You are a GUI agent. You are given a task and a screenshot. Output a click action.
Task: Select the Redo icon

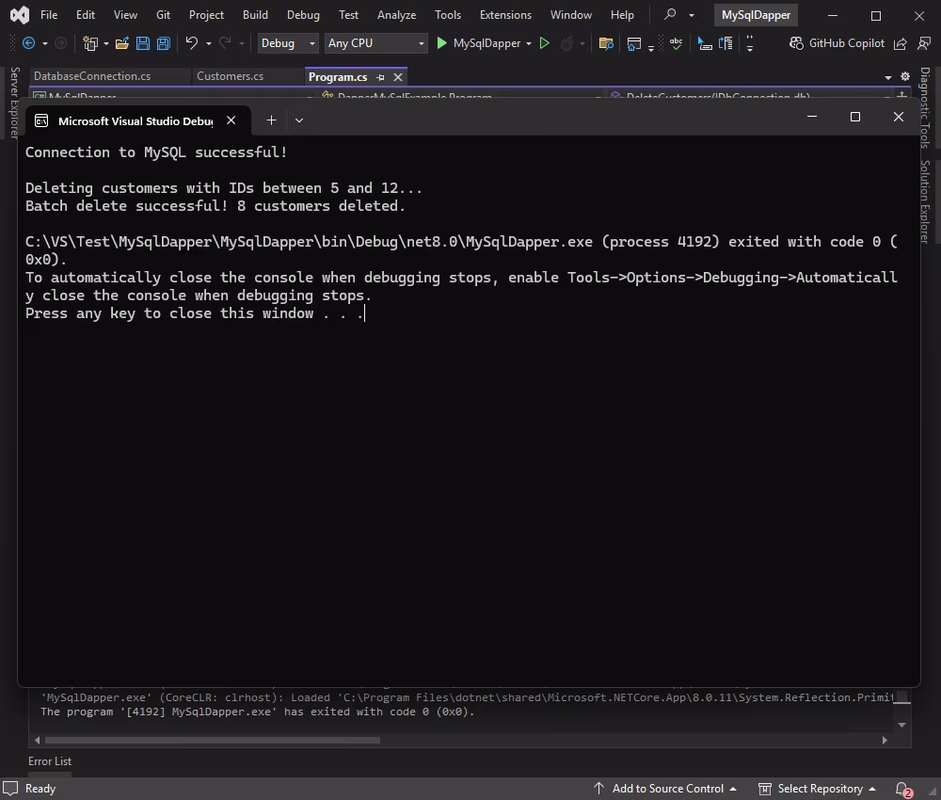click(222, 42)
